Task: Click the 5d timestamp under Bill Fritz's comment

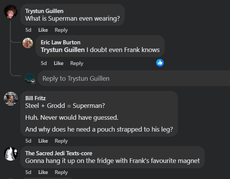Action: click(x=28, y=141)
